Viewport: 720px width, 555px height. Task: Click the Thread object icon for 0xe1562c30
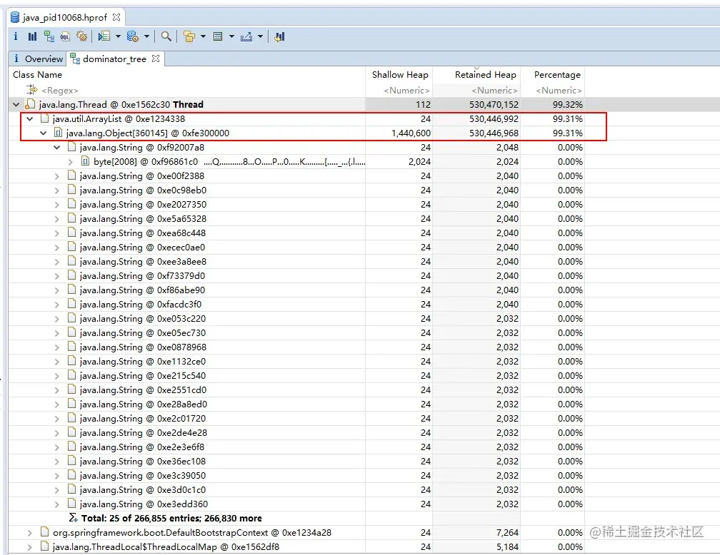pyautogui.click(x=30, y=104)
